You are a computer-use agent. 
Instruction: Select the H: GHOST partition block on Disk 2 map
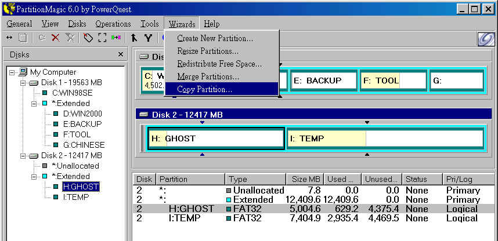click(x=216, y=138)
